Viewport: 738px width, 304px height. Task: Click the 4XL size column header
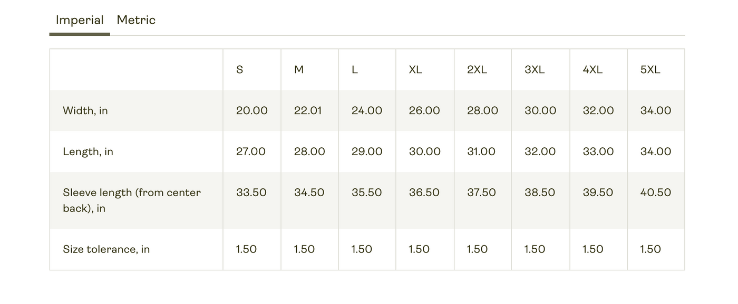coord(593,69)
